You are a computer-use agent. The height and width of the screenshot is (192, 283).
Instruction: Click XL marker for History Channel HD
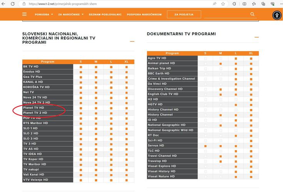tap(251, 110)
